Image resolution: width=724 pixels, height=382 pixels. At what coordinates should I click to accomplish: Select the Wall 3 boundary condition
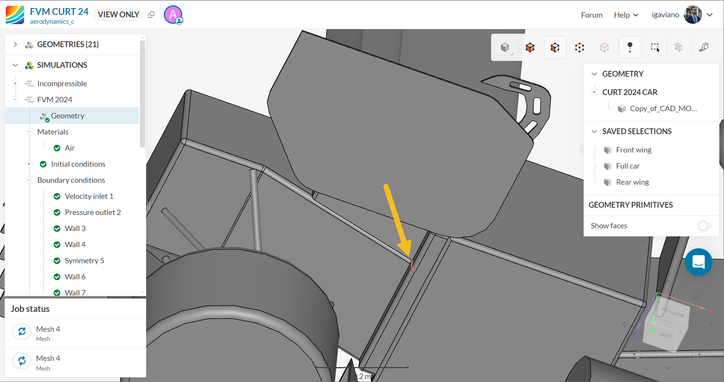75,228
